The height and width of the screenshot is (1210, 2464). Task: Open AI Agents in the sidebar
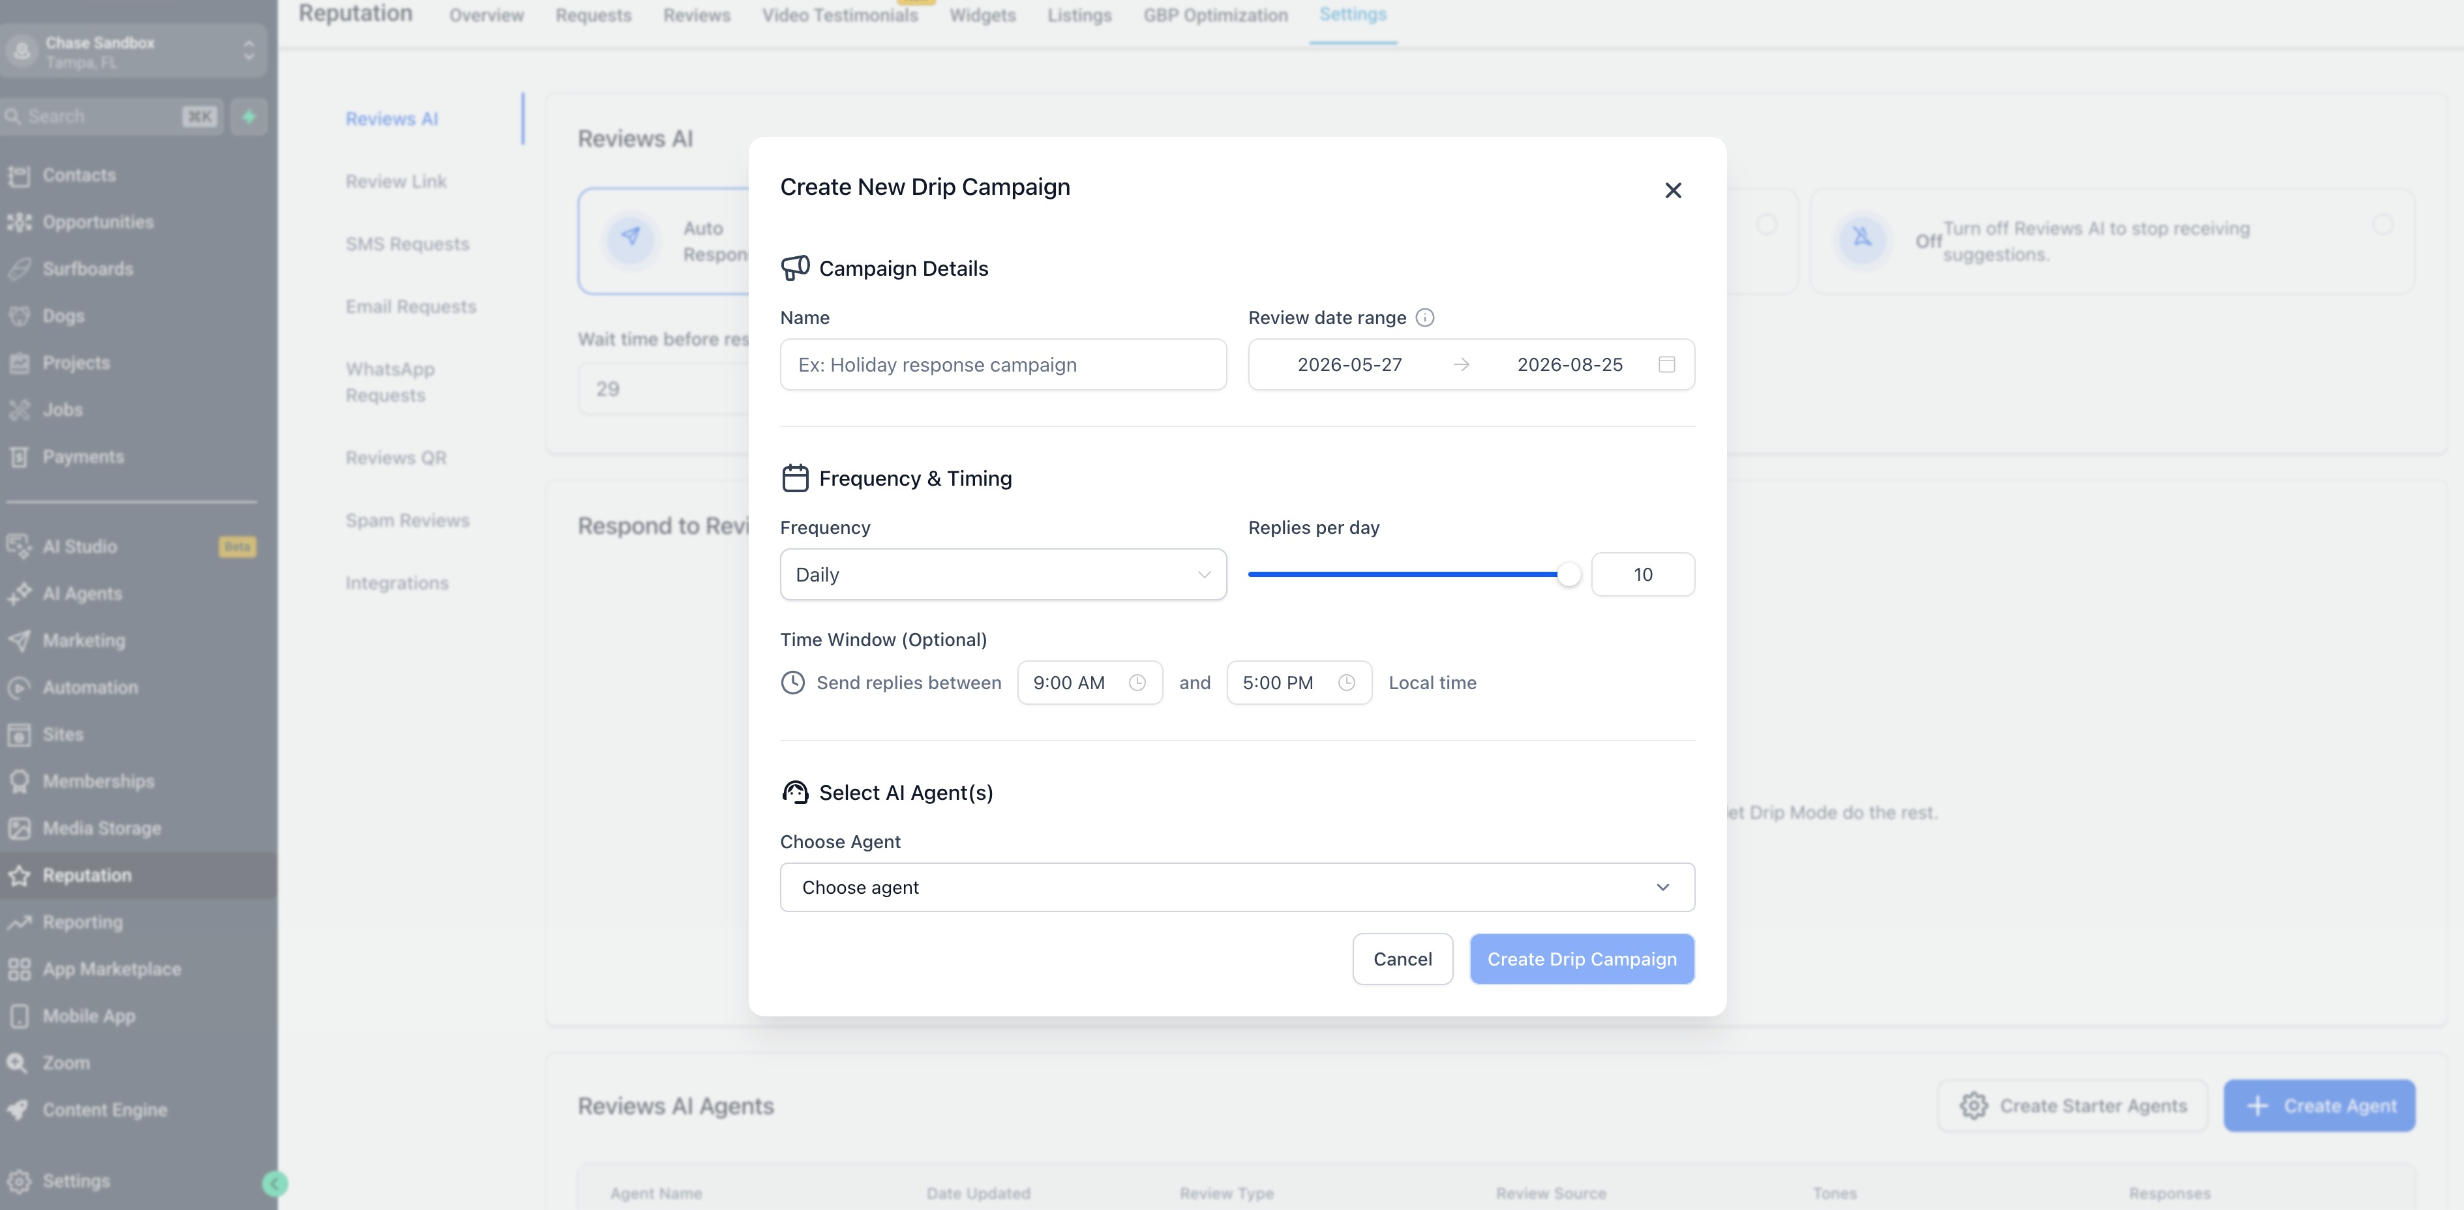(x=82, y=594)
